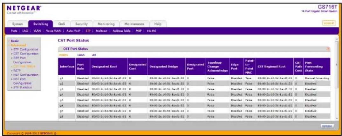Show the LAGS filter view

click(81, 55)
